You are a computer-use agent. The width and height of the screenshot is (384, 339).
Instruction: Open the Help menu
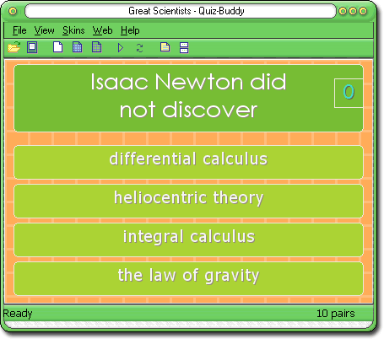pyautogui.click(x=130, y=30)
